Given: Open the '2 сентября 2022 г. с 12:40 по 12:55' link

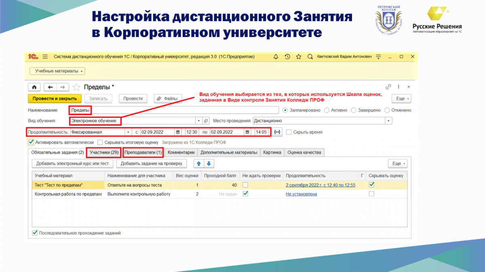Looking at the screenshot, I should [x=321, y=185].
